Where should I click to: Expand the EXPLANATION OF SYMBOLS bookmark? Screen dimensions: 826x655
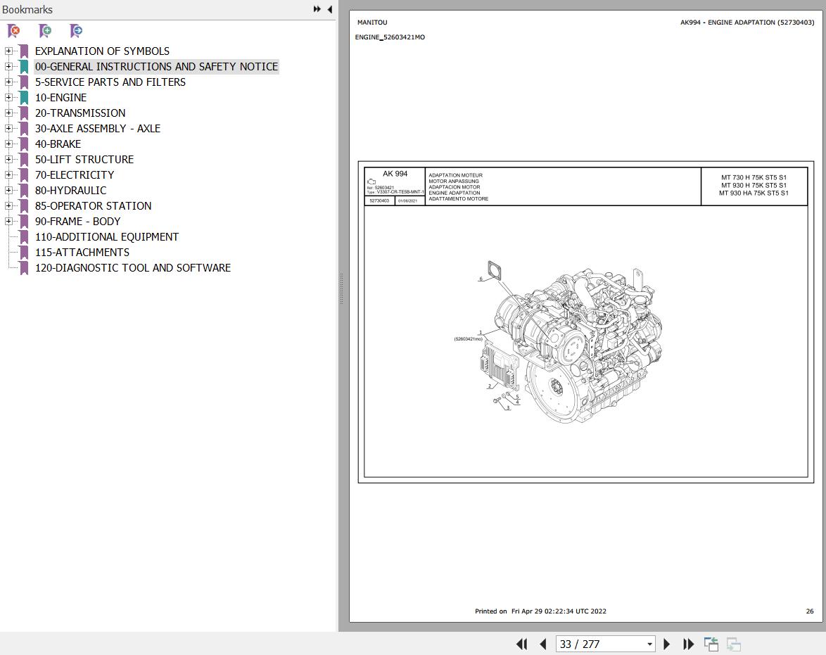click(x=8, y=51)
